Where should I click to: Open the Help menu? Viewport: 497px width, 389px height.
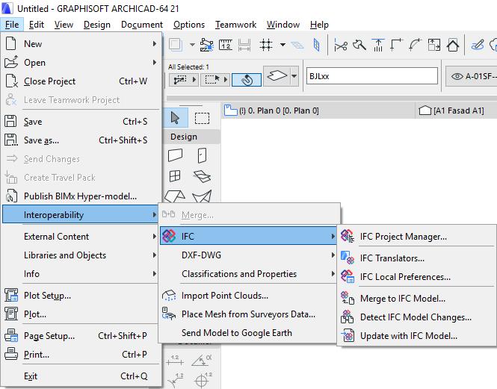319,25
